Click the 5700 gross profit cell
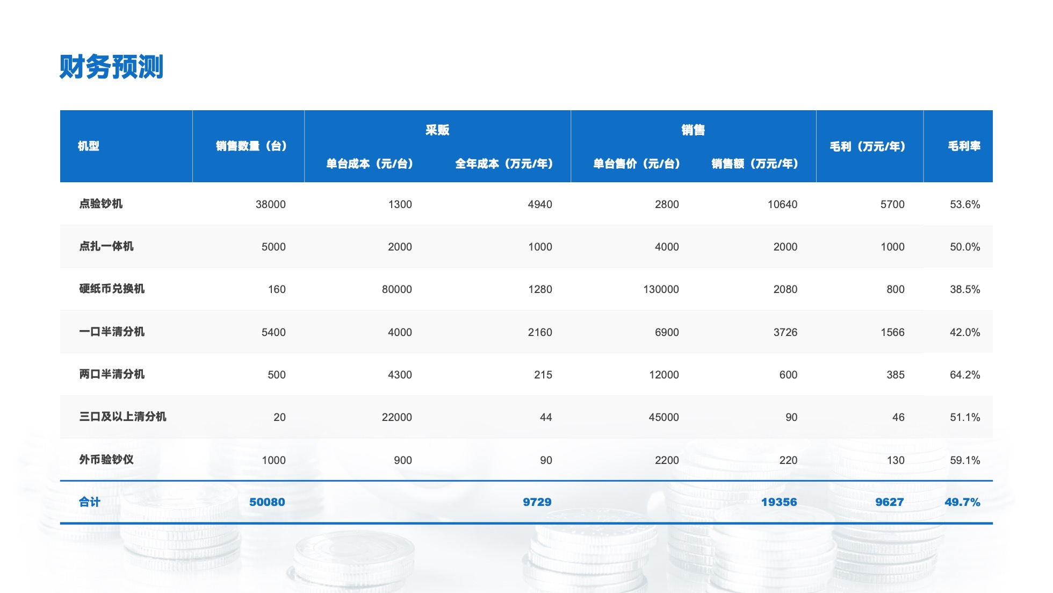Screen dimensions: 1053x593 pyautogui.click(x=892, y=204)
